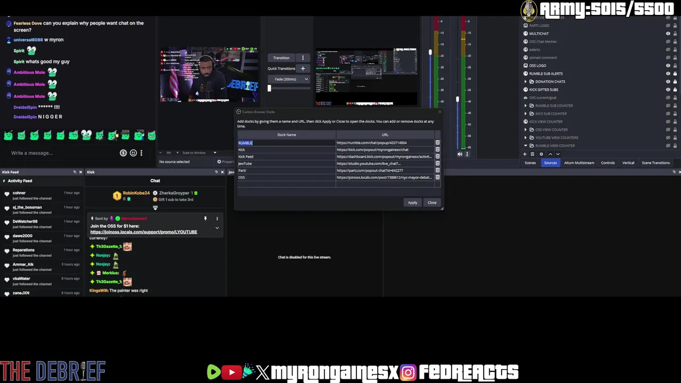
Task: Open the Fade (300ms) transition dropdown
Action: [x=290, y=79]
